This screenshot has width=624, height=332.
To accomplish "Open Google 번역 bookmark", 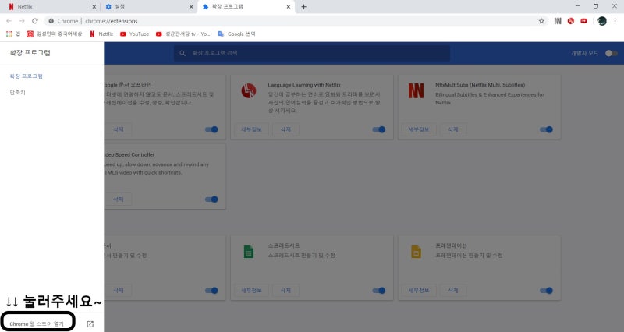I will click(x=237, y=34).
